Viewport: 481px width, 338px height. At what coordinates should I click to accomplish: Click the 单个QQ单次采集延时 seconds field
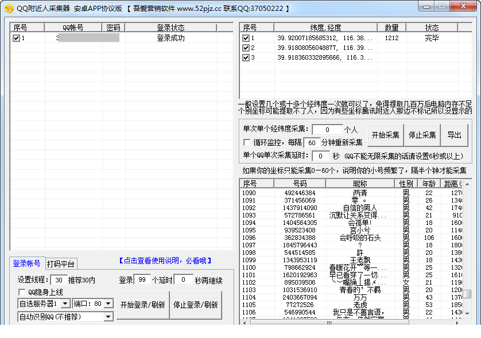coord(320,156)
